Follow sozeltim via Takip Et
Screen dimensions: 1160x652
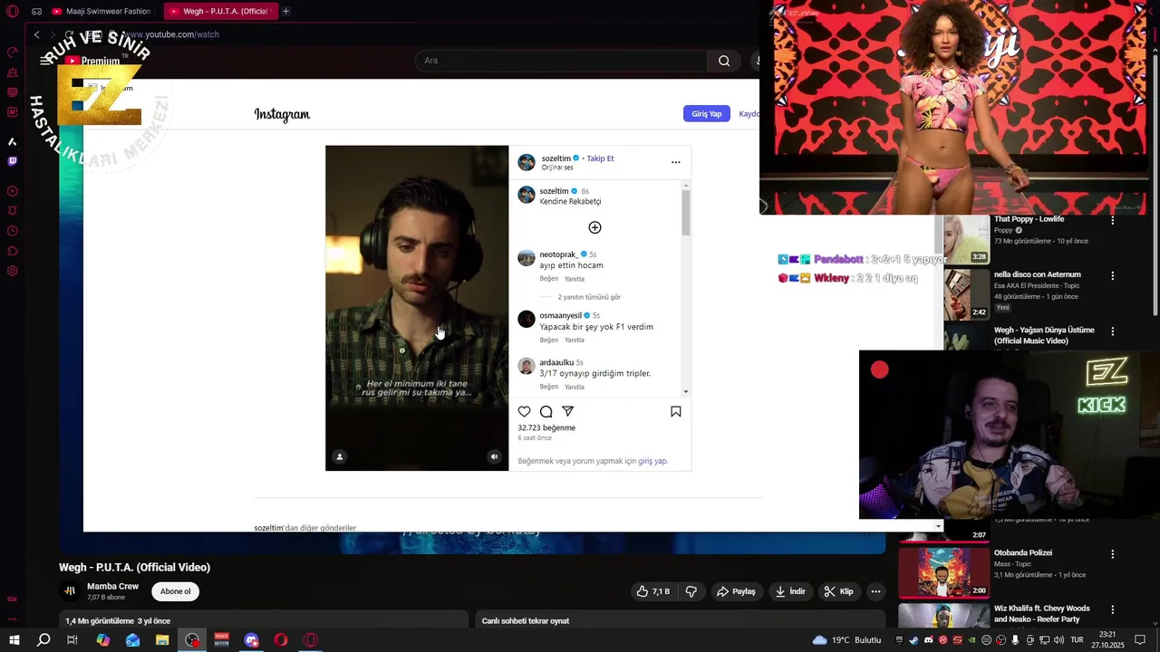pos(600,158)
